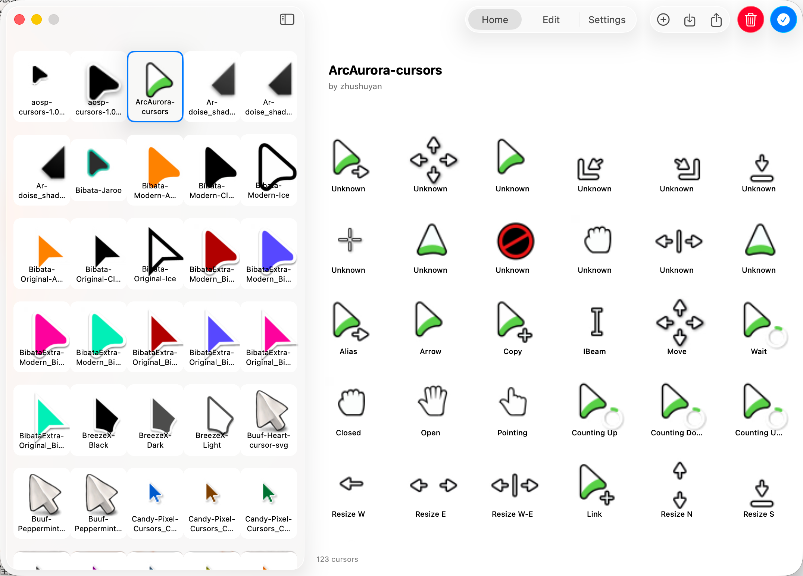The height and width of the screenshot is (576, 803).
Task: Select the Resize W-E cursor
Action: pos(514,485)
